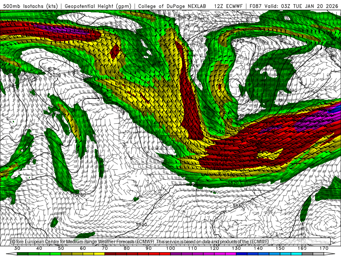Click the 5820 label near the map bottom
Screen dimensions: 341x256
click(x=142, y=224)
